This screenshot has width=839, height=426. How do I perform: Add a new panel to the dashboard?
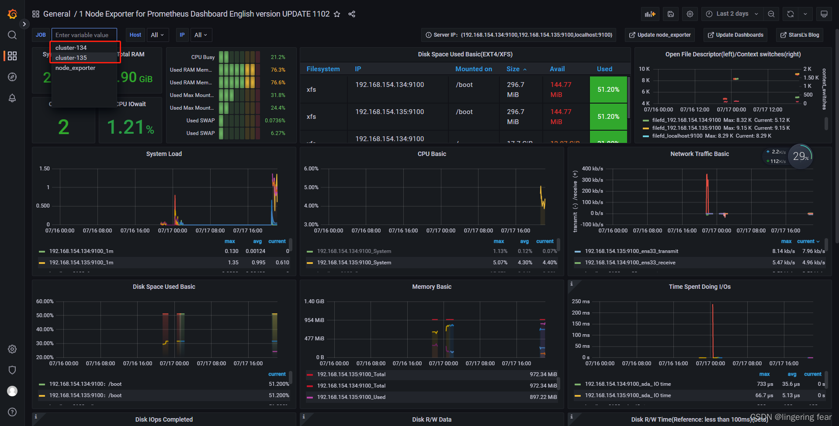tap(650, 14)
